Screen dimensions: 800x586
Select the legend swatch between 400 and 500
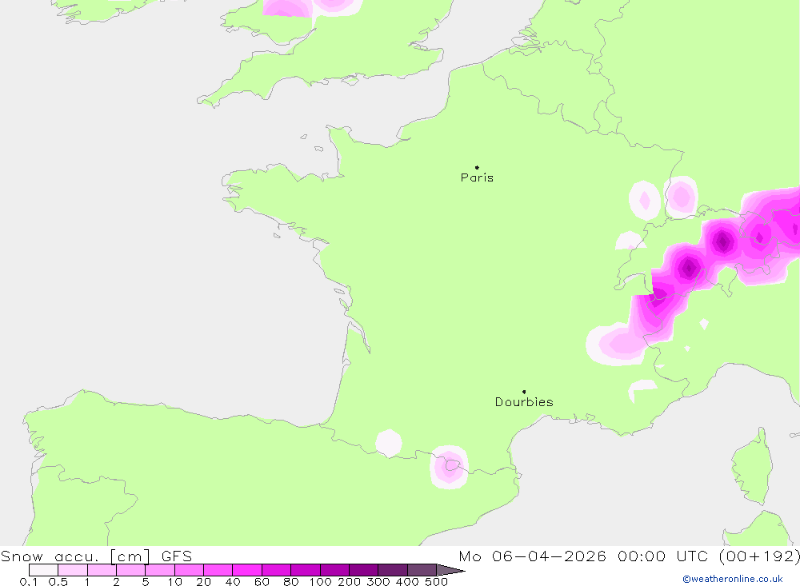[422, 570]
